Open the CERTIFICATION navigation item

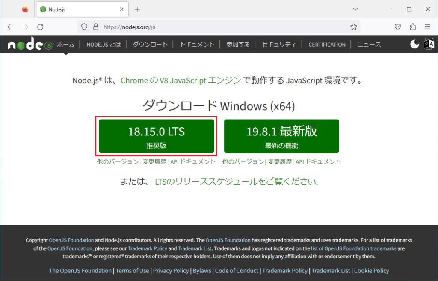pyautogui.click(x=327, y=45)
